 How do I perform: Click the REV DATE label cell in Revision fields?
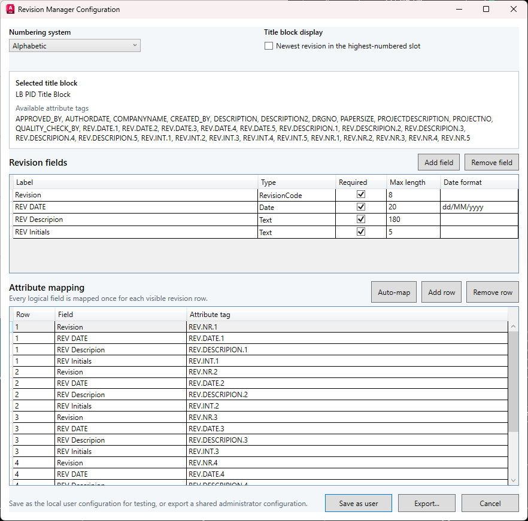(135, 207)
